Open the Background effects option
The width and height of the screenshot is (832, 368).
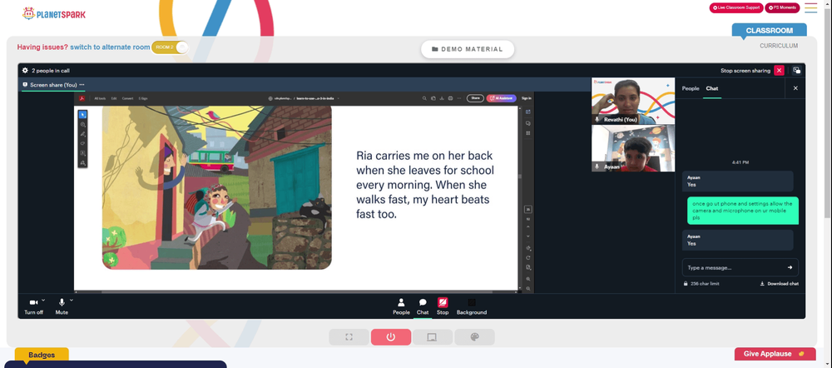(471, 306)
